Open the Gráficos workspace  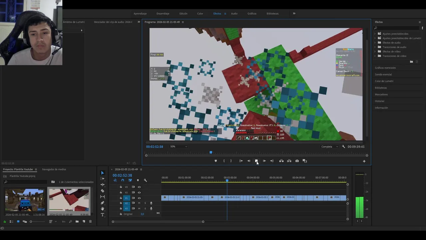[252, 14]
